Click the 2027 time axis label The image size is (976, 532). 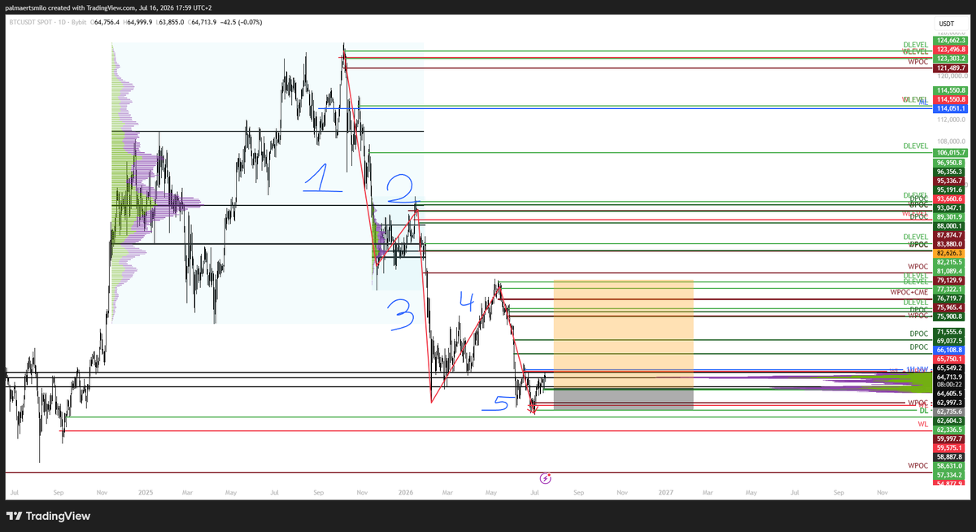point(665,492)
